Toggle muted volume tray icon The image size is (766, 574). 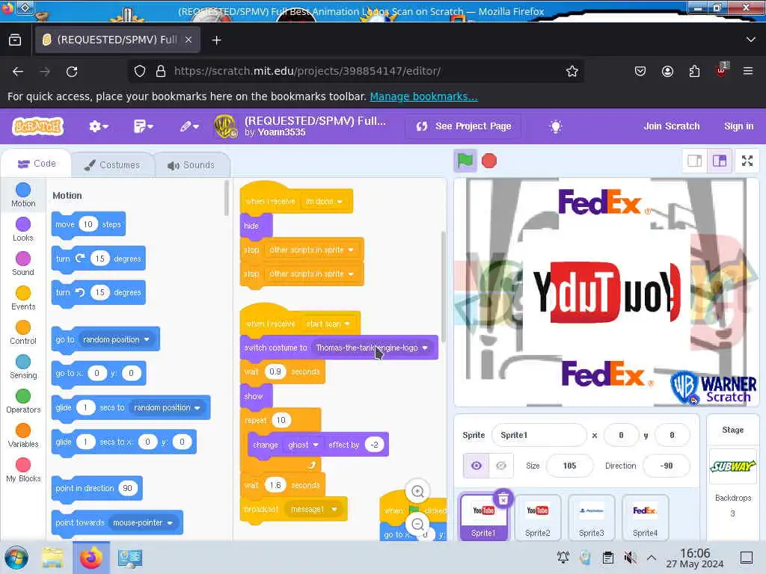[x=630, y=558]
